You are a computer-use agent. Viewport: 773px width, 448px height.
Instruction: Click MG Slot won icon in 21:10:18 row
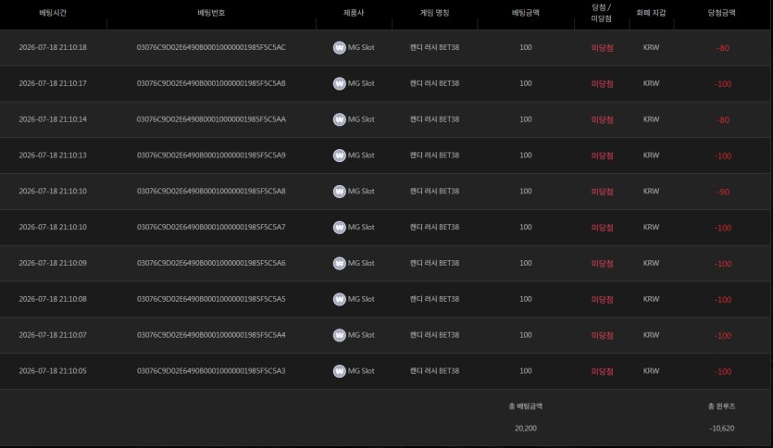(x=339, y=47)
